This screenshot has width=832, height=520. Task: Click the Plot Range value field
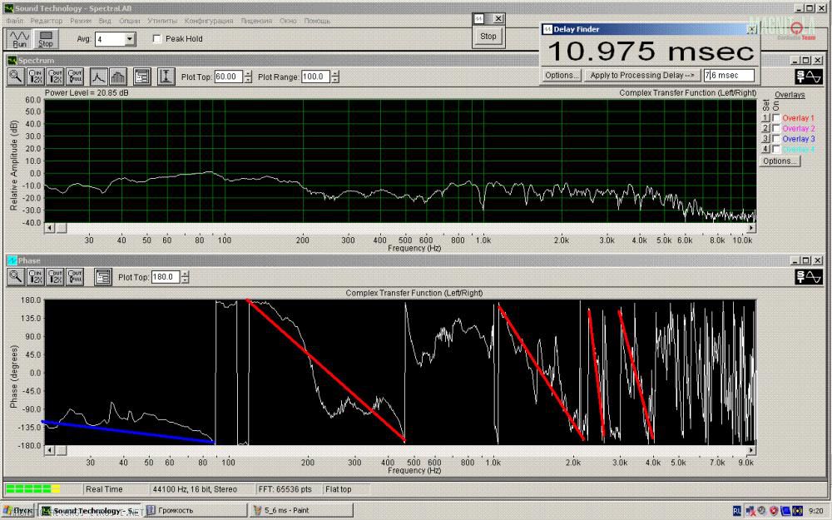315,77
